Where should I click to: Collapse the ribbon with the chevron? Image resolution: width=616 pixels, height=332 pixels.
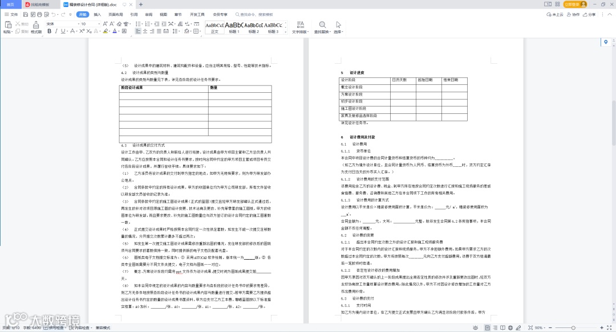coord(610,14)
